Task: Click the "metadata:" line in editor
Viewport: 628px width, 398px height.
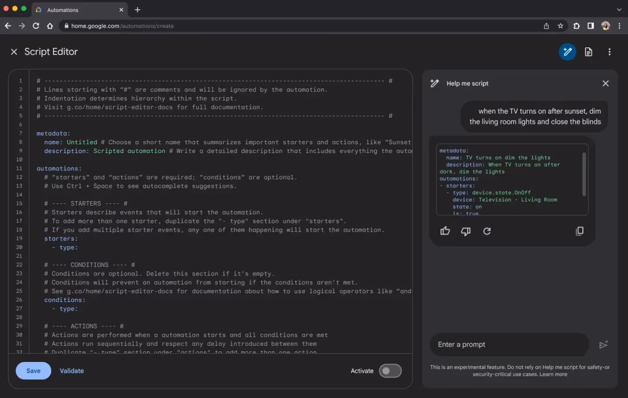Action: pos(53,133)
